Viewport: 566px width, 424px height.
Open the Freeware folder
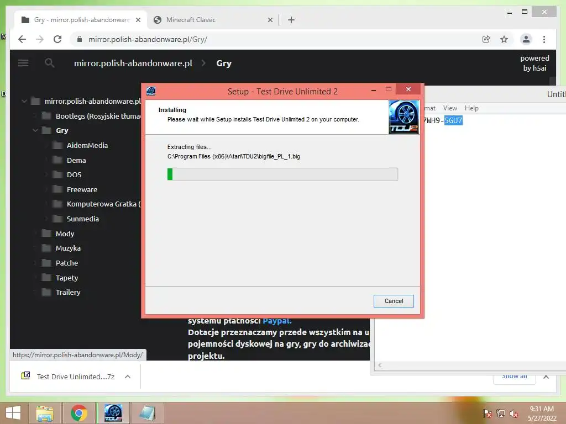(x=82, y=189)
